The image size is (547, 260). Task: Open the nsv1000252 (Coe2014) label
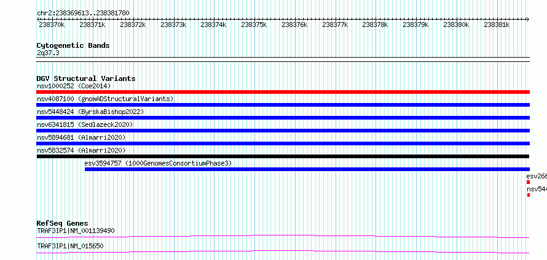(74, 86)
